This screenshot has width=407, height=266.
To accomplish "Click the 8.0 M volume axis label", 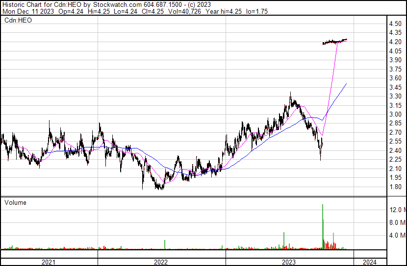I will pos(397,222).
